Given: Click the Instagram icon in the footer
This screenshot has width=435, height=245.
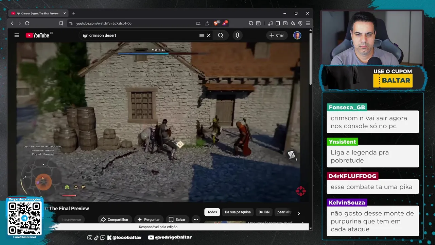Looking at the screenshot, I should coord(90,238).
